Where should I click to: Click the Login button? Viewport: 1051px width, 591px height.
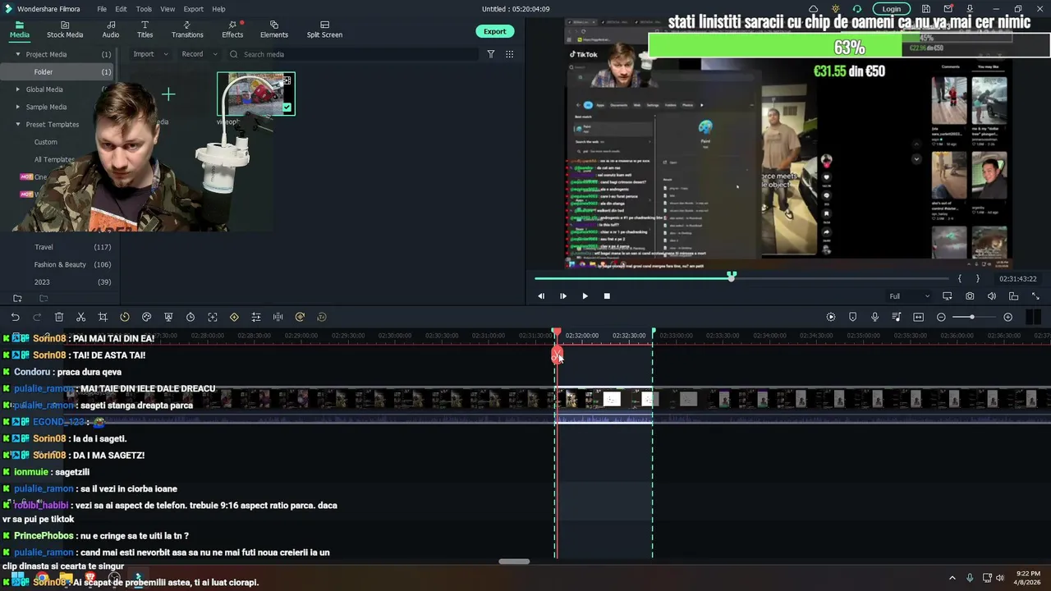(891, 9)
